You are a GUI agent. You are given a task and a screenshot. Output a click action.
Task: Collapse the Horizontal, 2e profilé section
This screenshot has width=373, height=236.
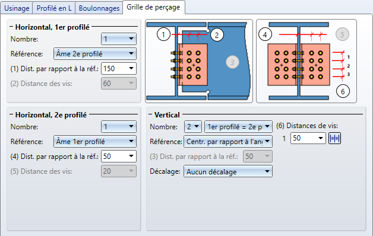pos(11,114)
